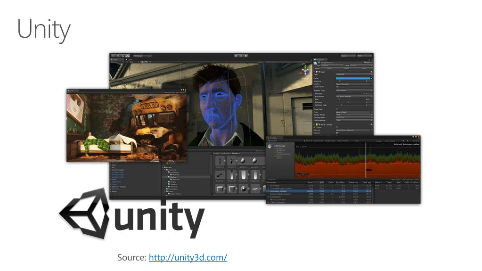Click the Pause button in Unity toolbar

pyautogui.click(x=241, y=56)
